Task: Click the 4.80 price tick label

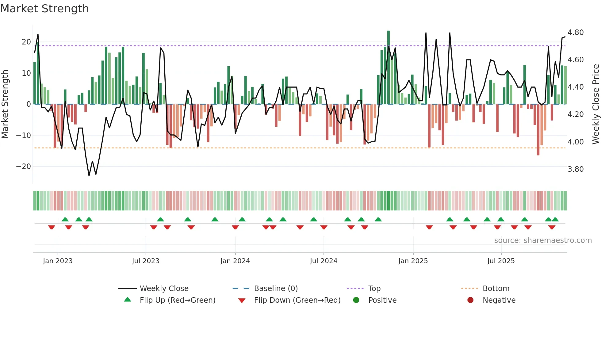Action: [575, 33]
